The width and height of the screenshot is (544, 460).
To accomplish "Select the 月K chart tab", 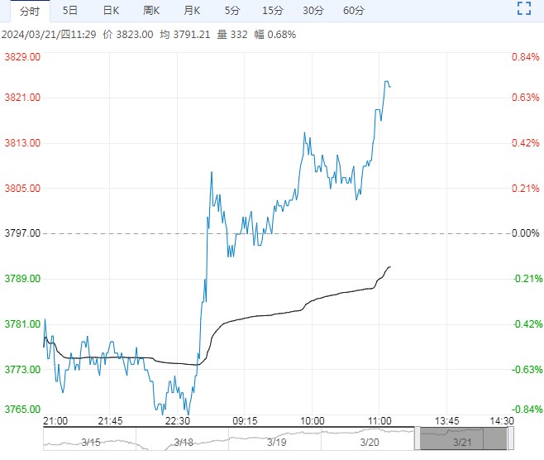I will (192, 11).
